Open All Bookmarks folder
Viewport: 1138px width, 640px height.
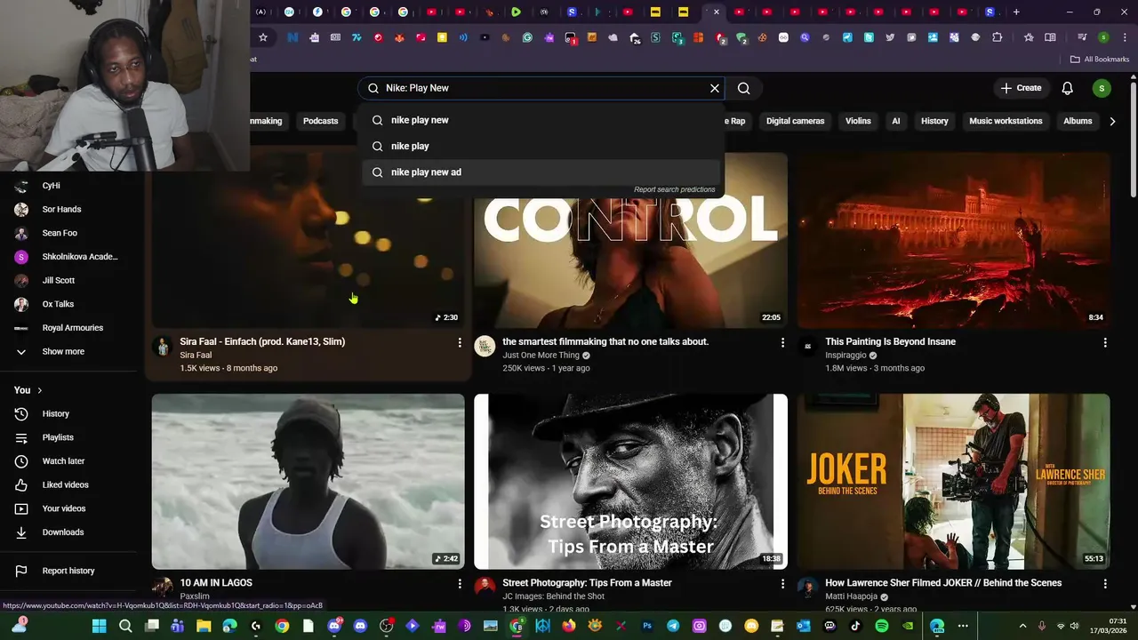(1100, 60)
